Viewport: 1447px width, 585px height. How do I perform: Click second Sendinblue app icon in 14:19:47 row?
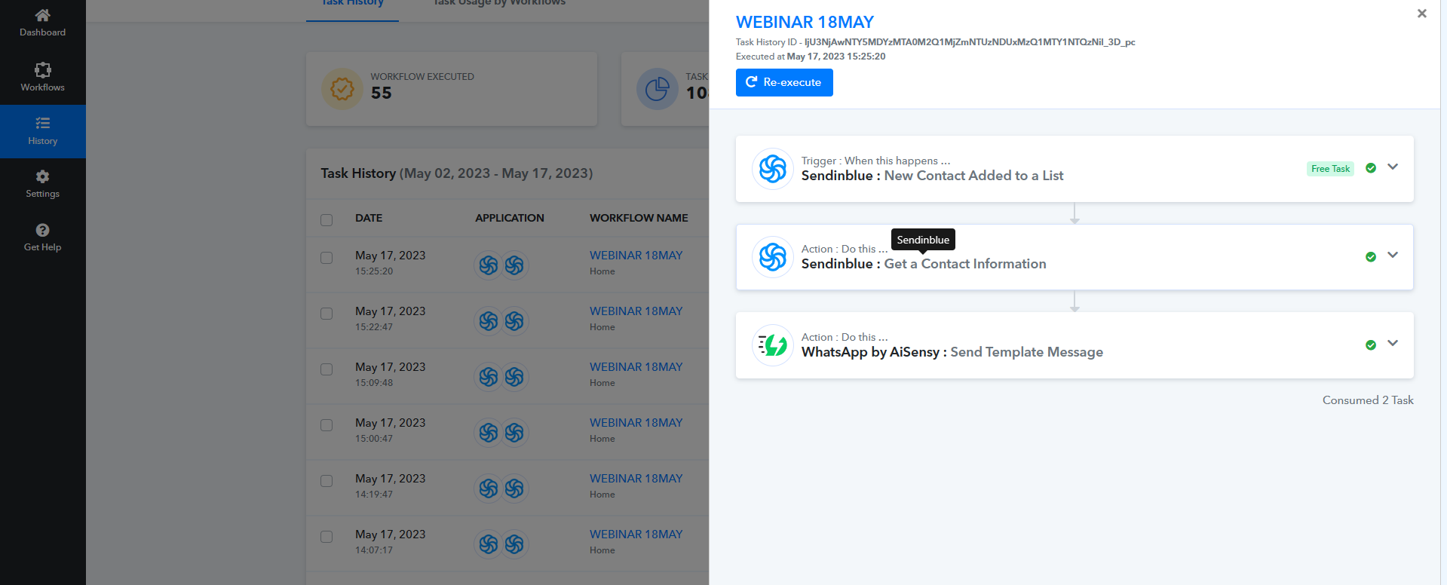(x=514, y=489)
